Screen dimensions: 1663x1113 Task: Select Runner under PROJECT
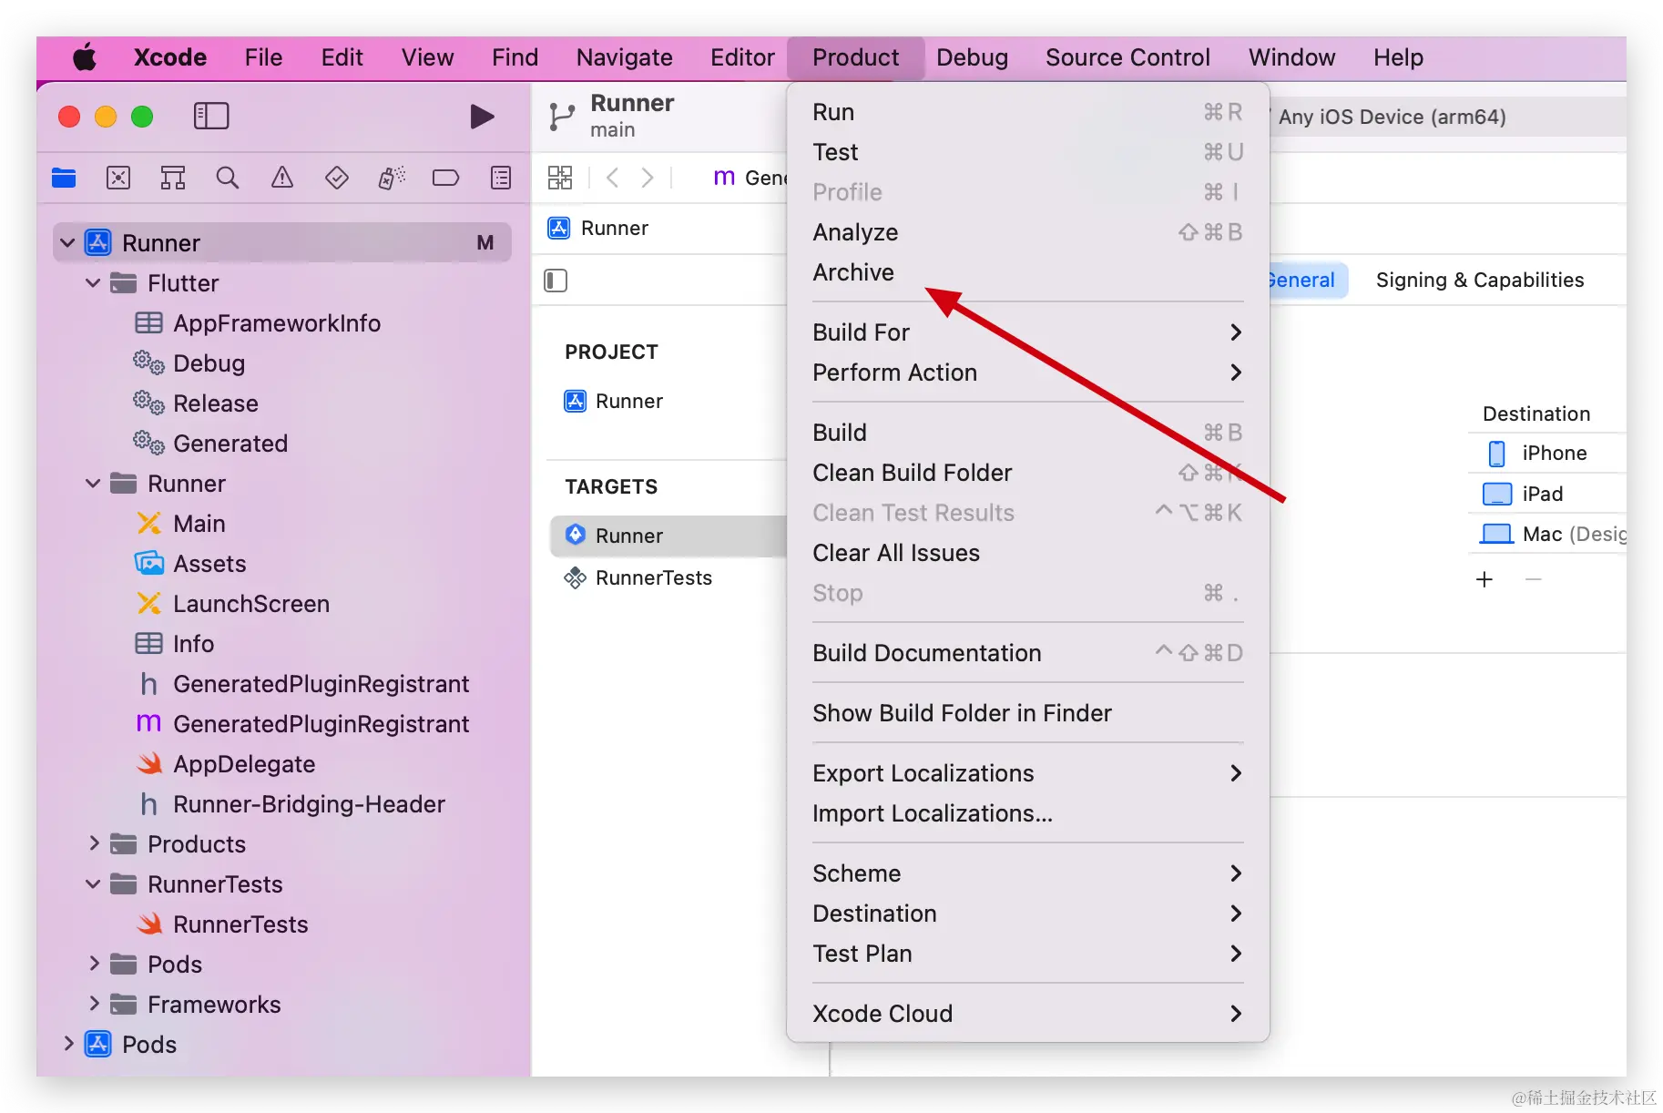(628, 402)
